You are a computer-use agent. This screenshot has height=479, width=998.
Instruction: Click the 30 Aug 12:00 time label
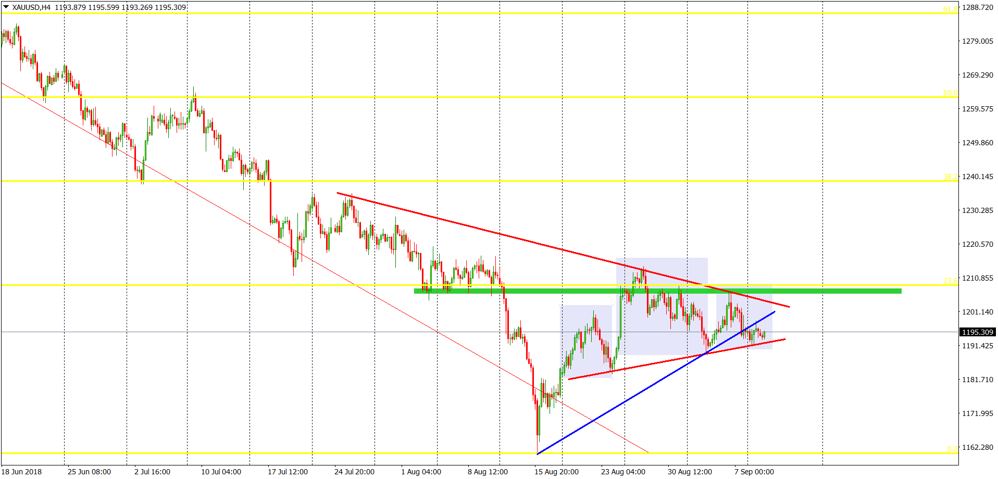point(690,472)
